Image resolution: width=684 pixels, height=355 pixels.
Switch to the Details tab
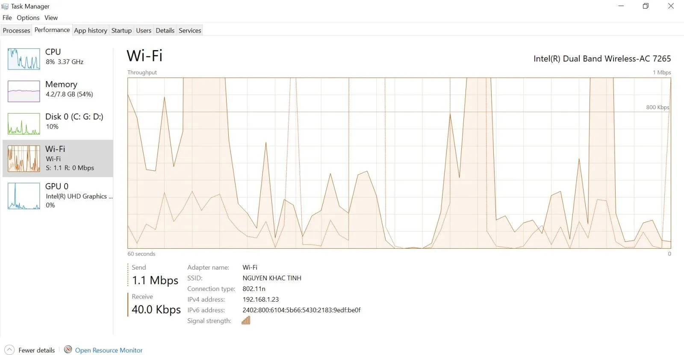pyautogui.click(x=165, y=30)
